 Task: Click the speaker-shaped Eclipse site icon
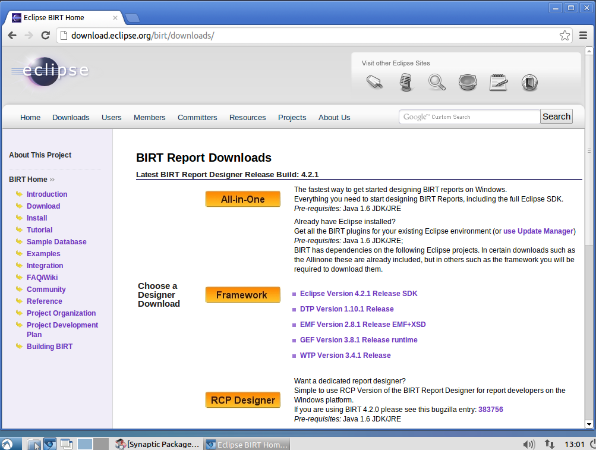(468, 82)
